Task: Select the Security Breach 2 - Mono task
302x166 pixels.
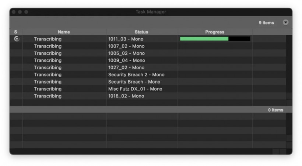Action: click(x=148, y=75)
